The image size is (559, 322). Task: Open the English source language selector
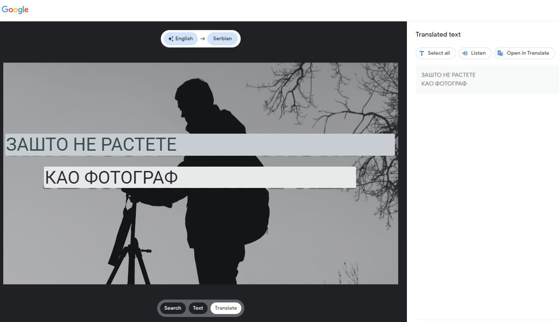181,38
